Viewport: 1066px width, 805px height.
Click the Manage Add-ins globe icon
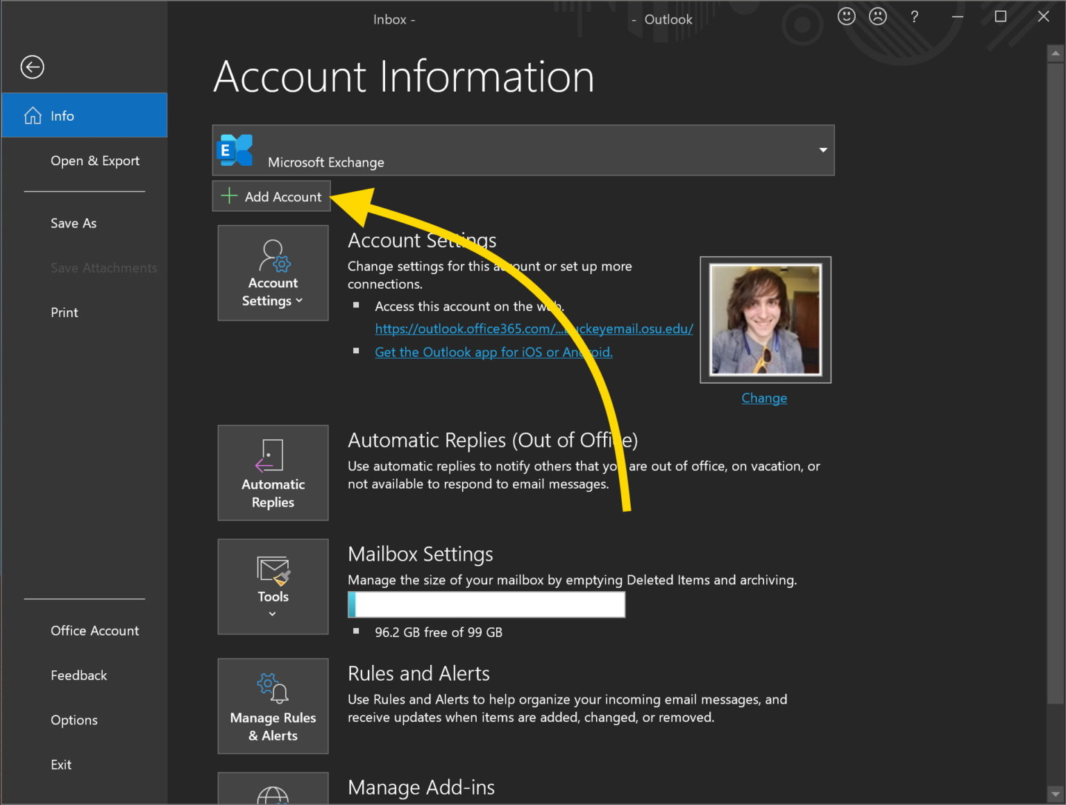click(x=273, y=795)
